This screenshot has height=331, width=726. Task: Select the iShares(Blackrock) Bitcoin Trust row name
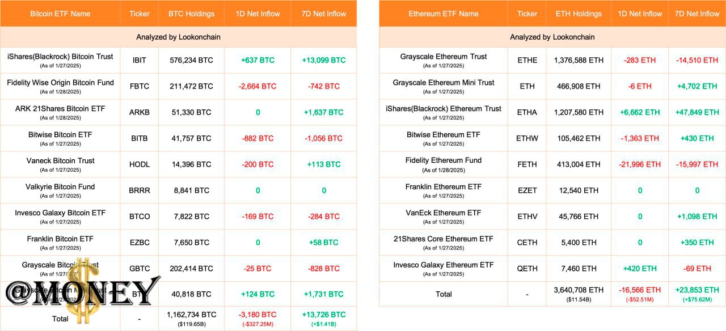pyautogui.click(x=60, y=57)
